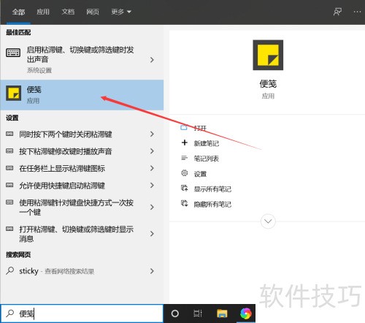Open the colorful browser icon on taskbar
This screenshot has height=323, width=365.
click(245, 313)
